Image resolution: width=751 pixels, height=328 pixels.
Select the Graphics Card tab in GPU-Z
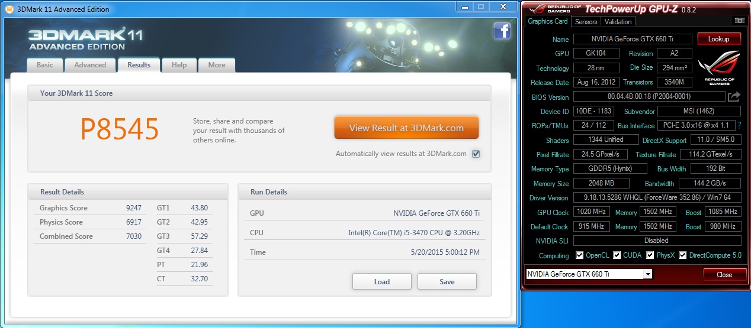(x=548, y=21)
